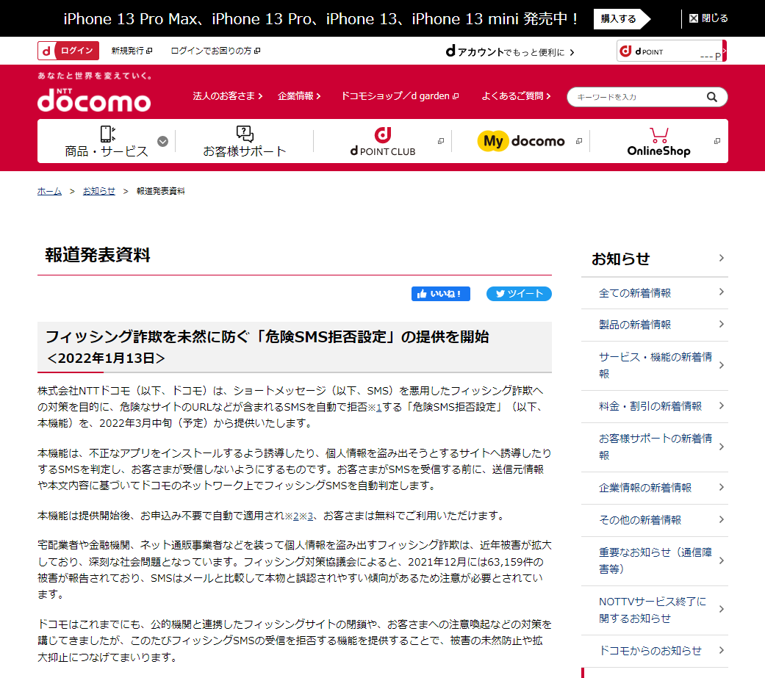The image size is (765, 678).
Task: Go to ホーム breadcrumb
Action: click(49, 191)
